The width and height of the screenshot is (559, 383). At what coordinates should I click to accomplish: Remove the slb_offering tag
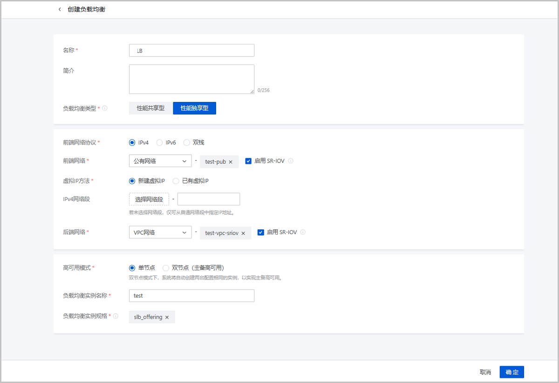(167, 317)
